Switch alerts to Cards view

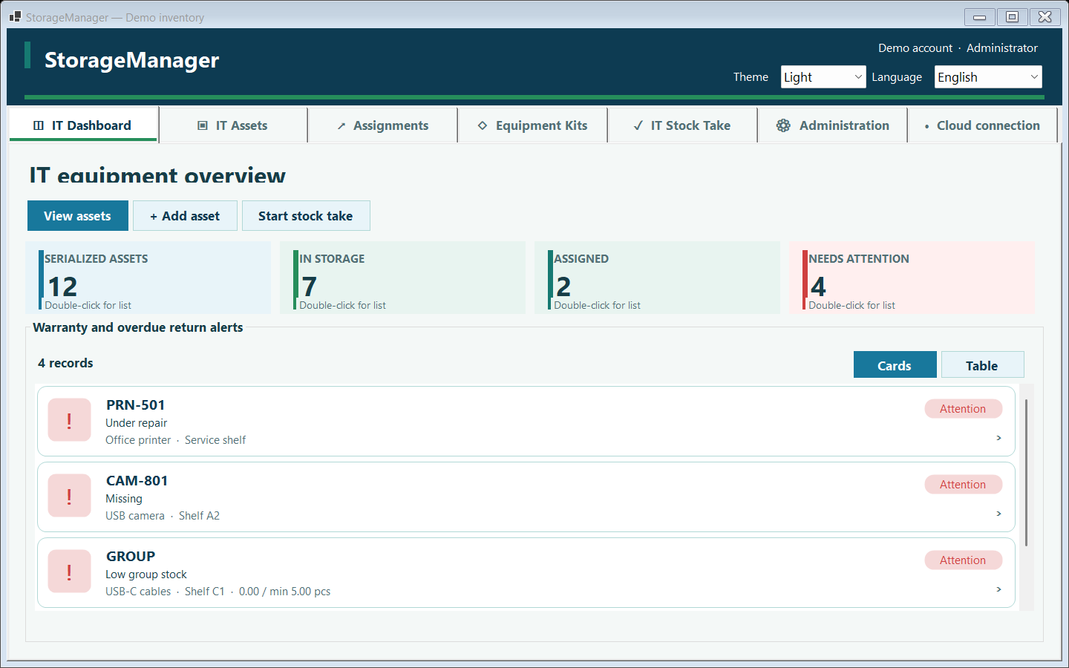pos(895,365)
